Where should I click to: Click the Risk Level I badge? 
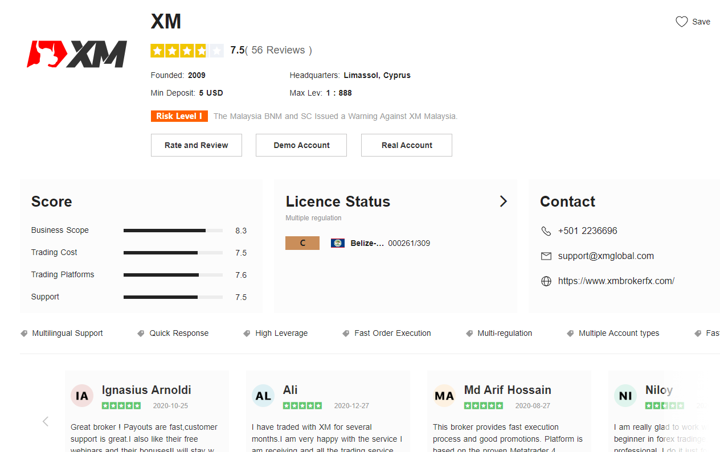pos(179,116)
